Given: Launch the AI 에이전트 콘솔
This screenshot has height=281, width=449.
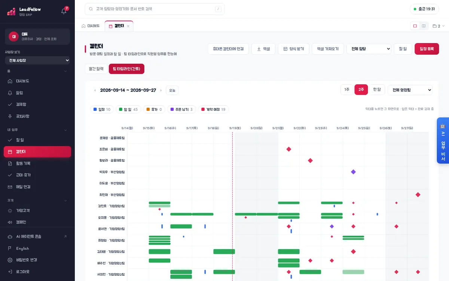Looking at the screenshot, I should 37,236.
